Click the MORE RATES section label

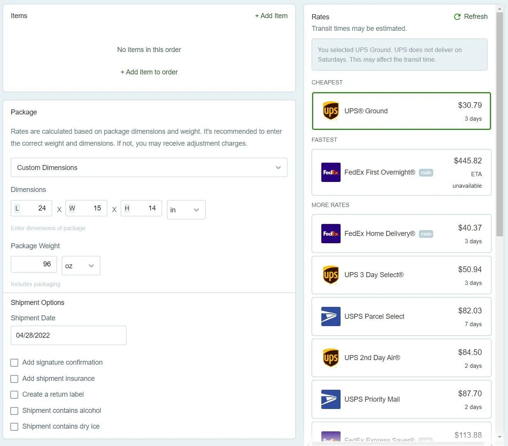coord(331,205)
